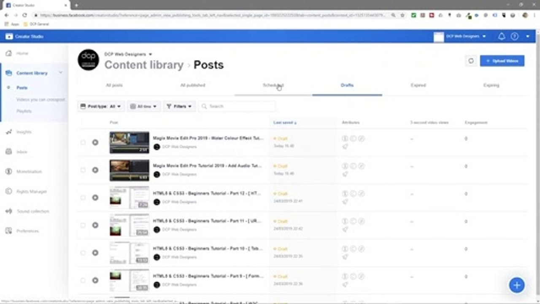The width and height of the screenshot is (540, 304).
Task: Open Preferences from the sidebar
Action: [27, 231]
